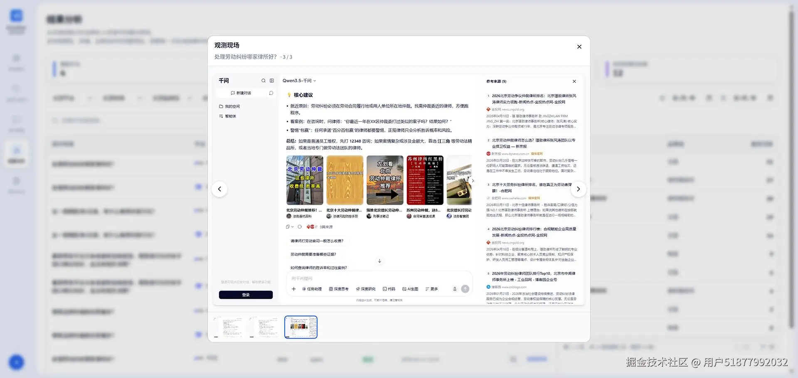Copy the answer with the copy icon
The image size is (798, 378).
[288, 227]
